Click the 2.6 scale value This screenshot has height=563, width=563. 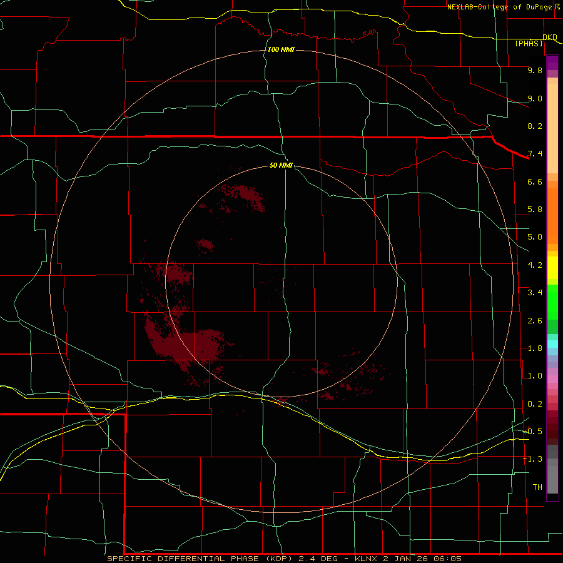535,321
